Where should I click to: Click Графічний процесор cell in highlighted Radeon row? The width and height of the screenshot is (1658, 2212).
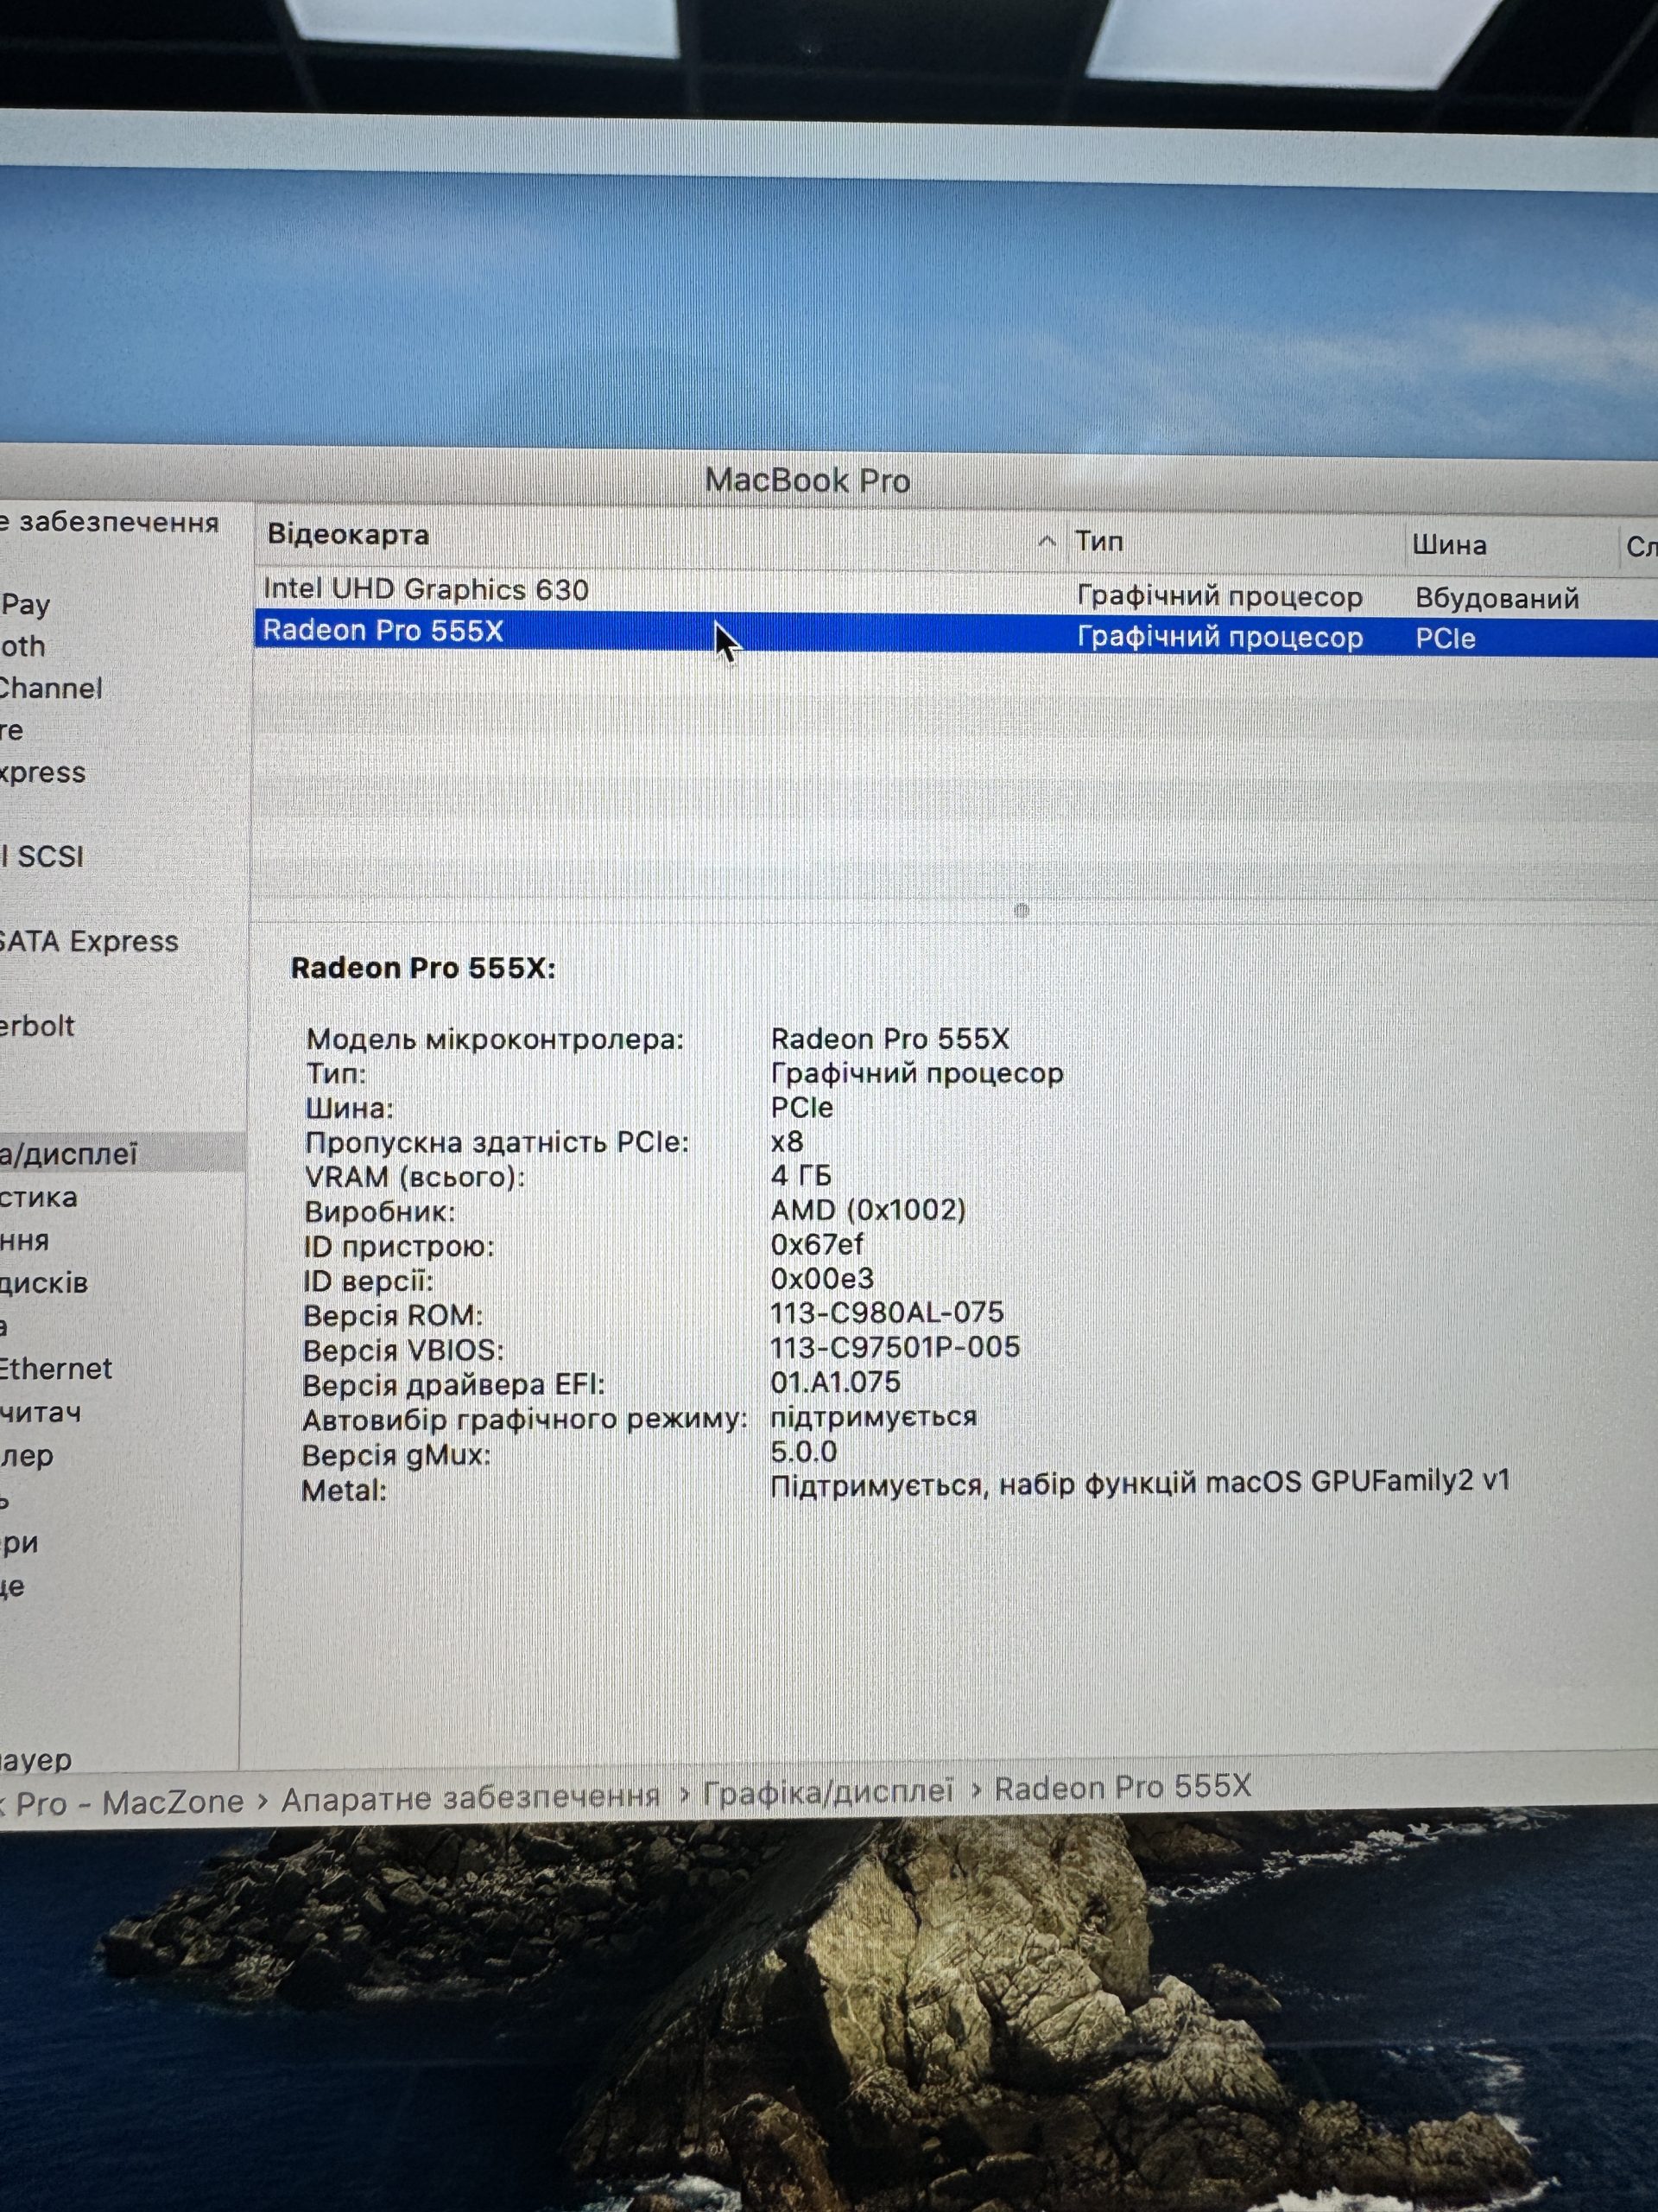(1219, 637)
